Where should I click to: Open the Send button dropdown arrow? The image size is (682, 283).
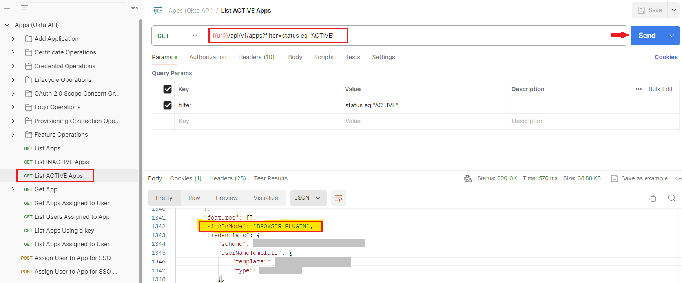(x=671, y=36)
